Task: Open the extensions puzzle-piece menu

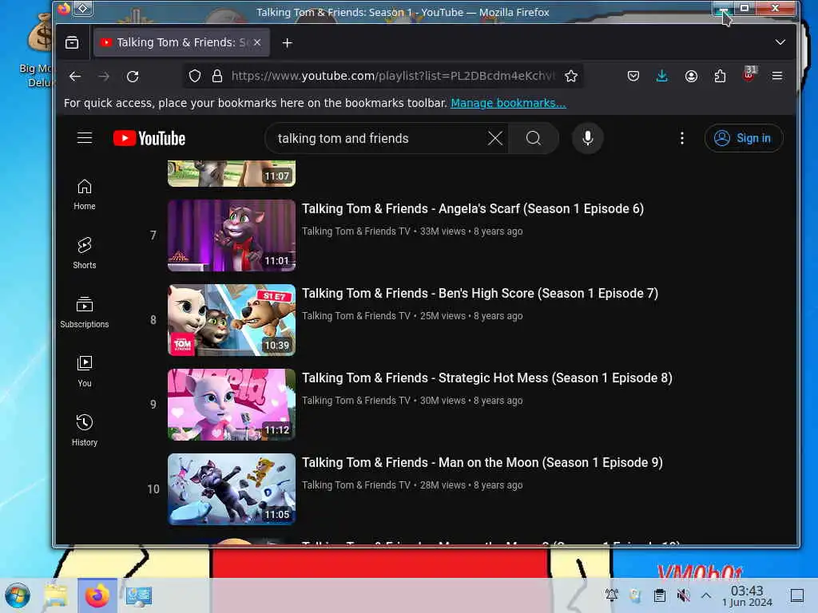Action: pos(720,76)
